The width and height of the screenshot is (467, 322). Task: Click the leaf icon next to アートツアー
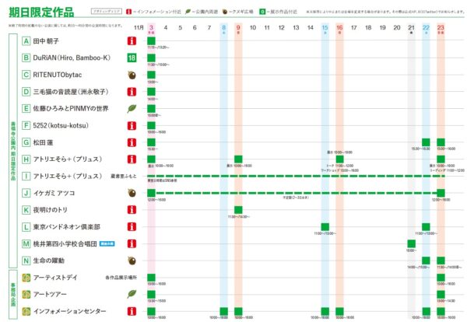[132, 294]
